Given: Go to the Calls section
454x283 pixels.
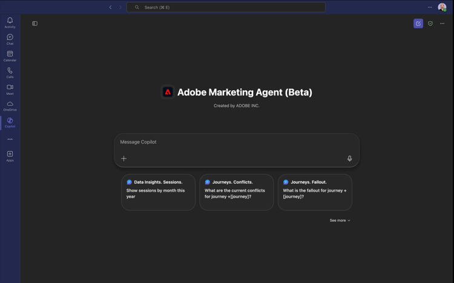Looking at the screenshot, I should coord(10,73).
